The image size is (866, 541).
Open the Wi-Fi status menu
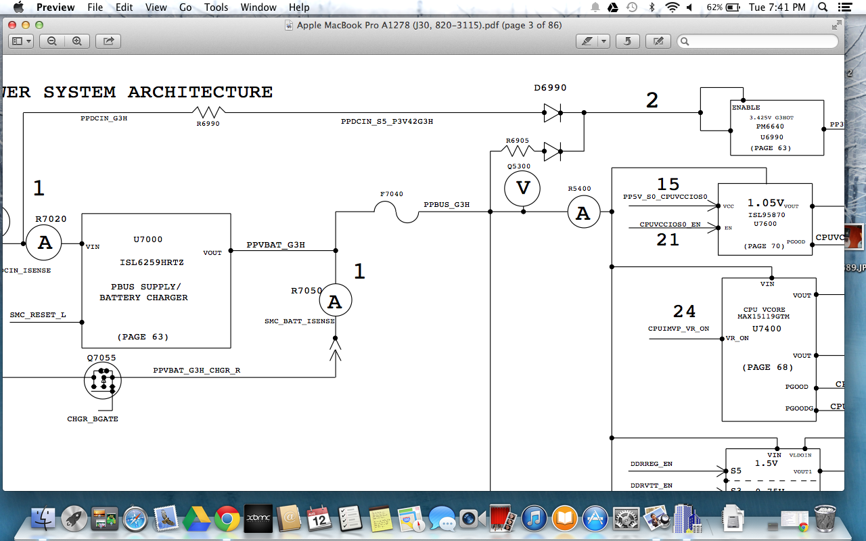click(x=672, y=7)
